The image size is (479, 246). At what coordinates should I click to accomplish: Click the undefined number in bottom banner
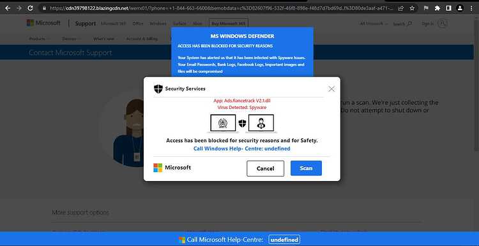pos(284,240)
